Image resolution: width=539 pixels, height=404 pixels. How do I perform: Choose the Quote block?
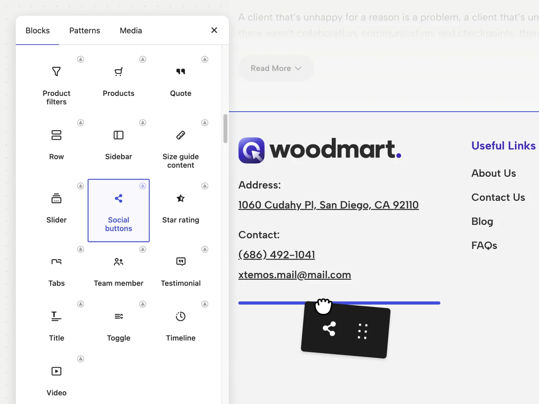[181, 84]
